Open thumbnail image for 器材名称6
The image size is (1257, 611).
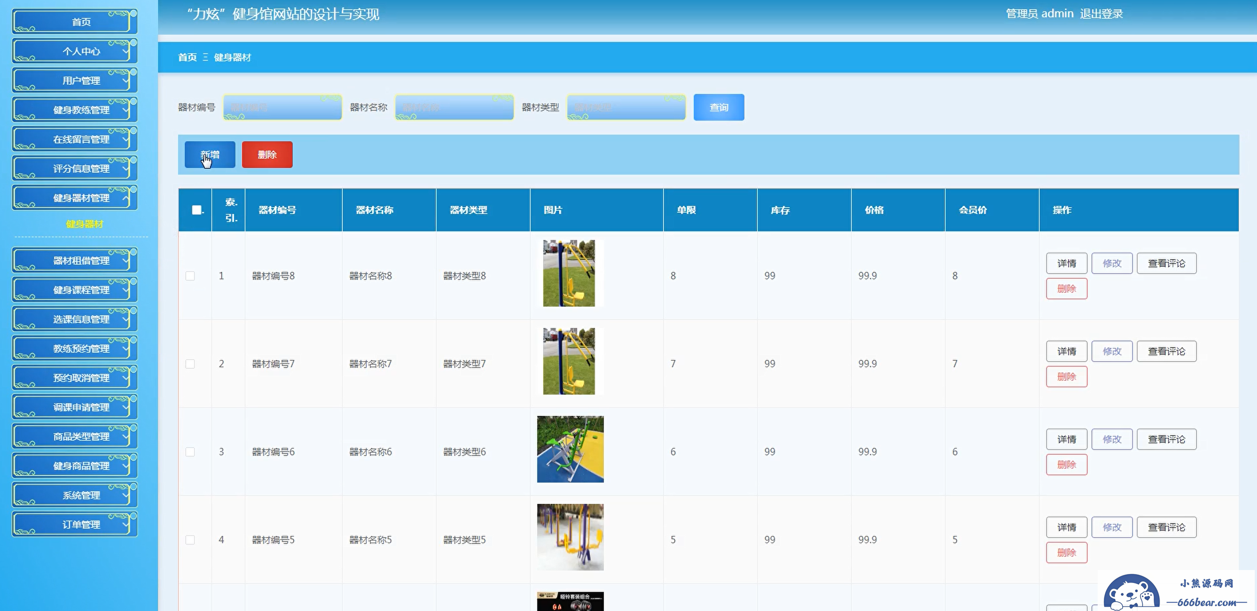coord(571,449)
